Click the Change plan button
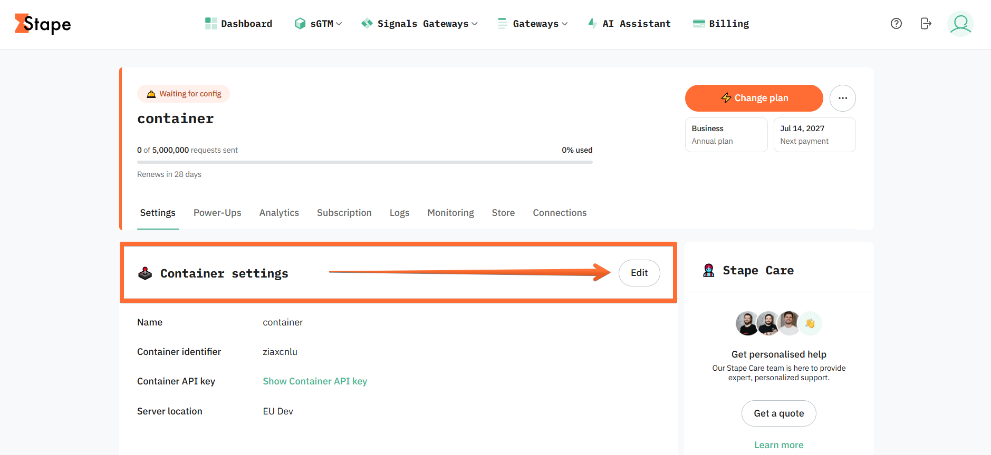The image size is (991, 455). pos(754,98)
